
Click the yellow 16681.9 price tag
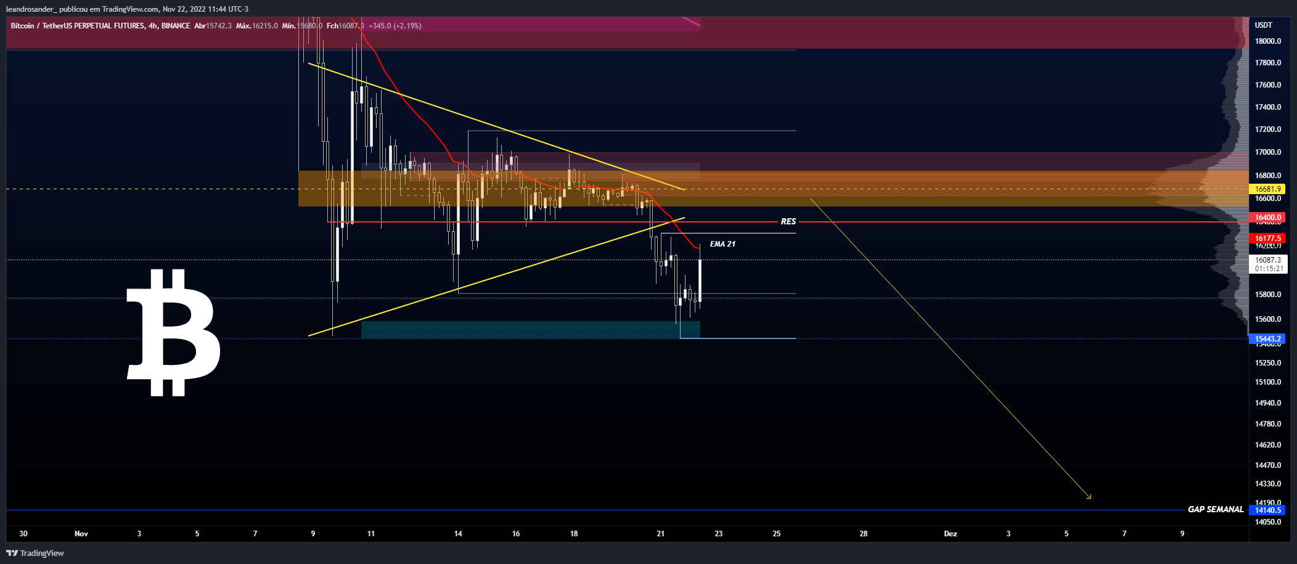click(x=1267, y=189)
